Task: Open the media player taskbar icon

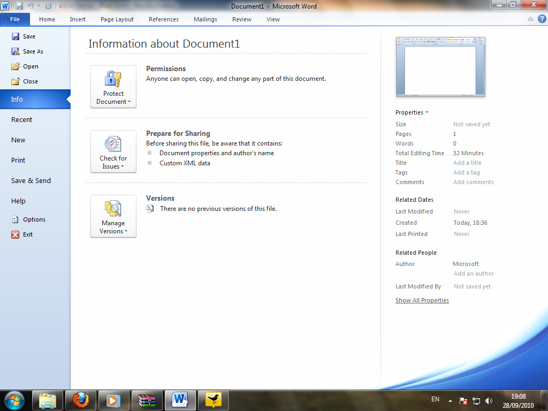Action: coord(114,400)
